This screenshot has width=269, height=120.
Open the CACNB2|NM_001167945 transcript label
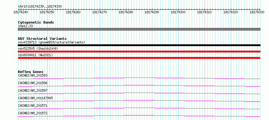point(35,98)
